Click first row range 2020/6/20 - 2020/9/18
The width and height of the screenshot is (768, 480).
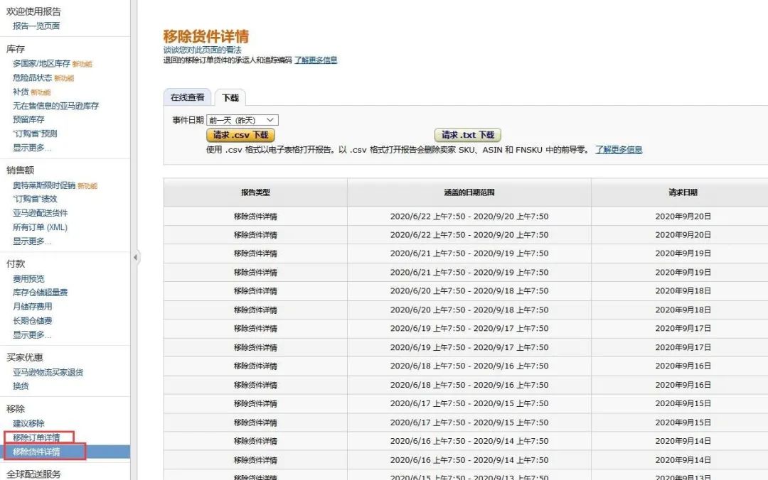point(469,290)
